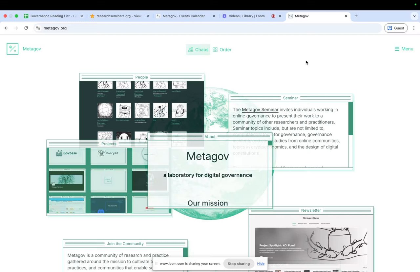Click the Govbase project logo
The width and height of the screenshot is (420, 272).
(67, 153)
